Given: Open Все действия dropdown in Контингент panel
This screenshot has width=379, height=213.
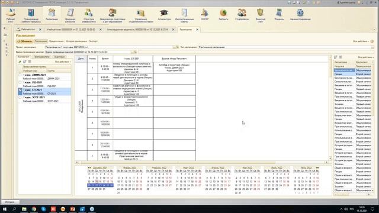Looking at the screenshot, I should click(x=63, y=62).
